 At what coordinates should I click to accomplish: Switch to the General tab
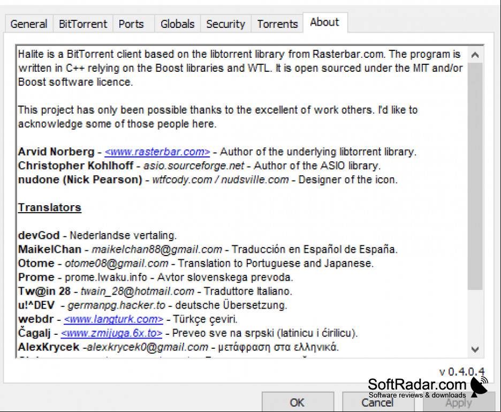[29, 24]
